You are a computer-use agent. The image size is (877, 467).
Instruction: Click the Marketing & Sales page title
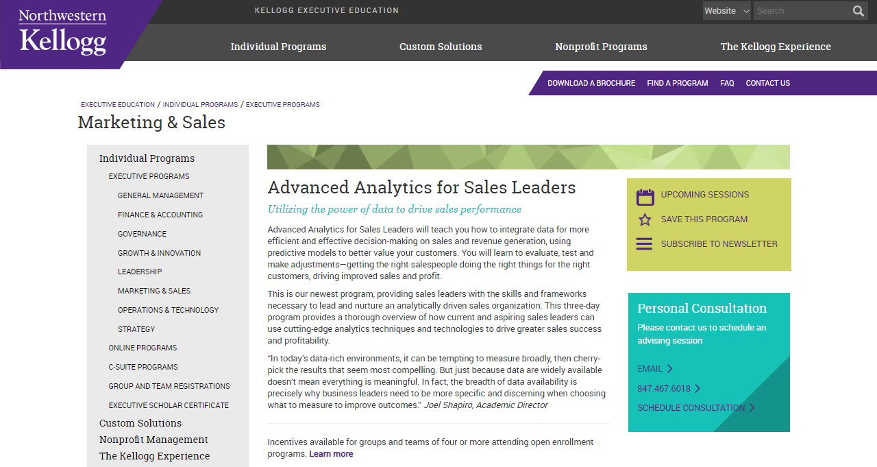click(151, 122)
